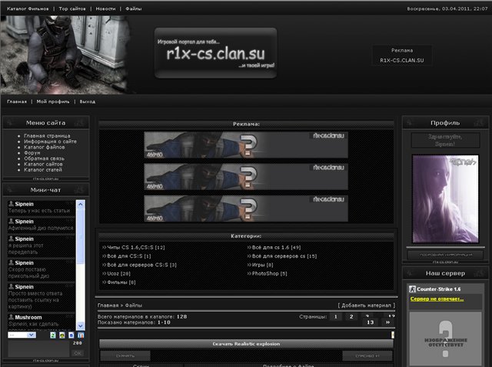Click the profile avatar picture
492x367 pixels.
(x=445, y=199)
